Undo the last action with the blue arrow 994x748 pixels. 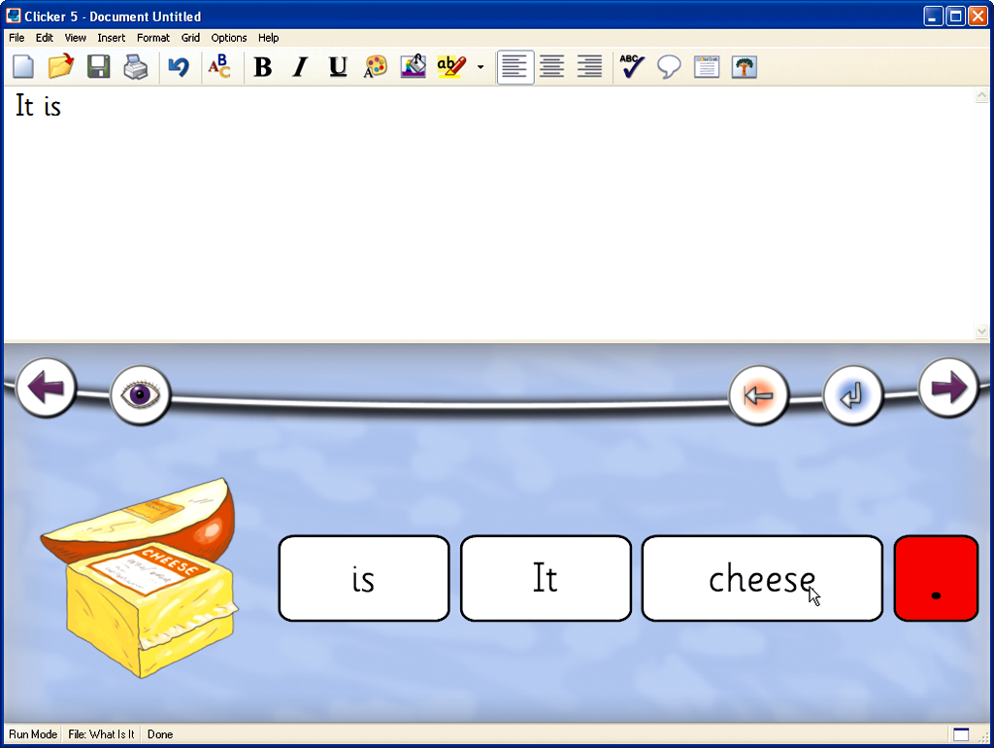[x=179, y=67]
